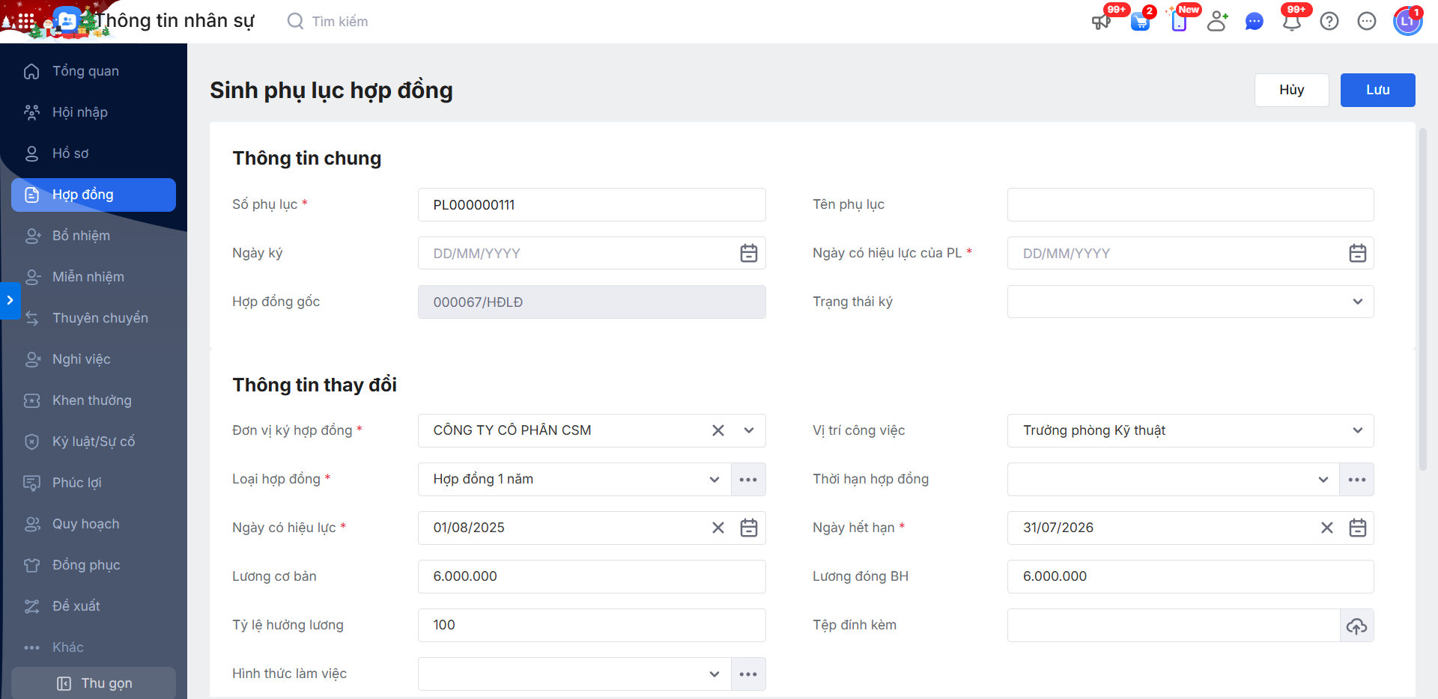Expand the Vị trí công việc dropdown
The image size is (1438, 699).
[1357, 431]
